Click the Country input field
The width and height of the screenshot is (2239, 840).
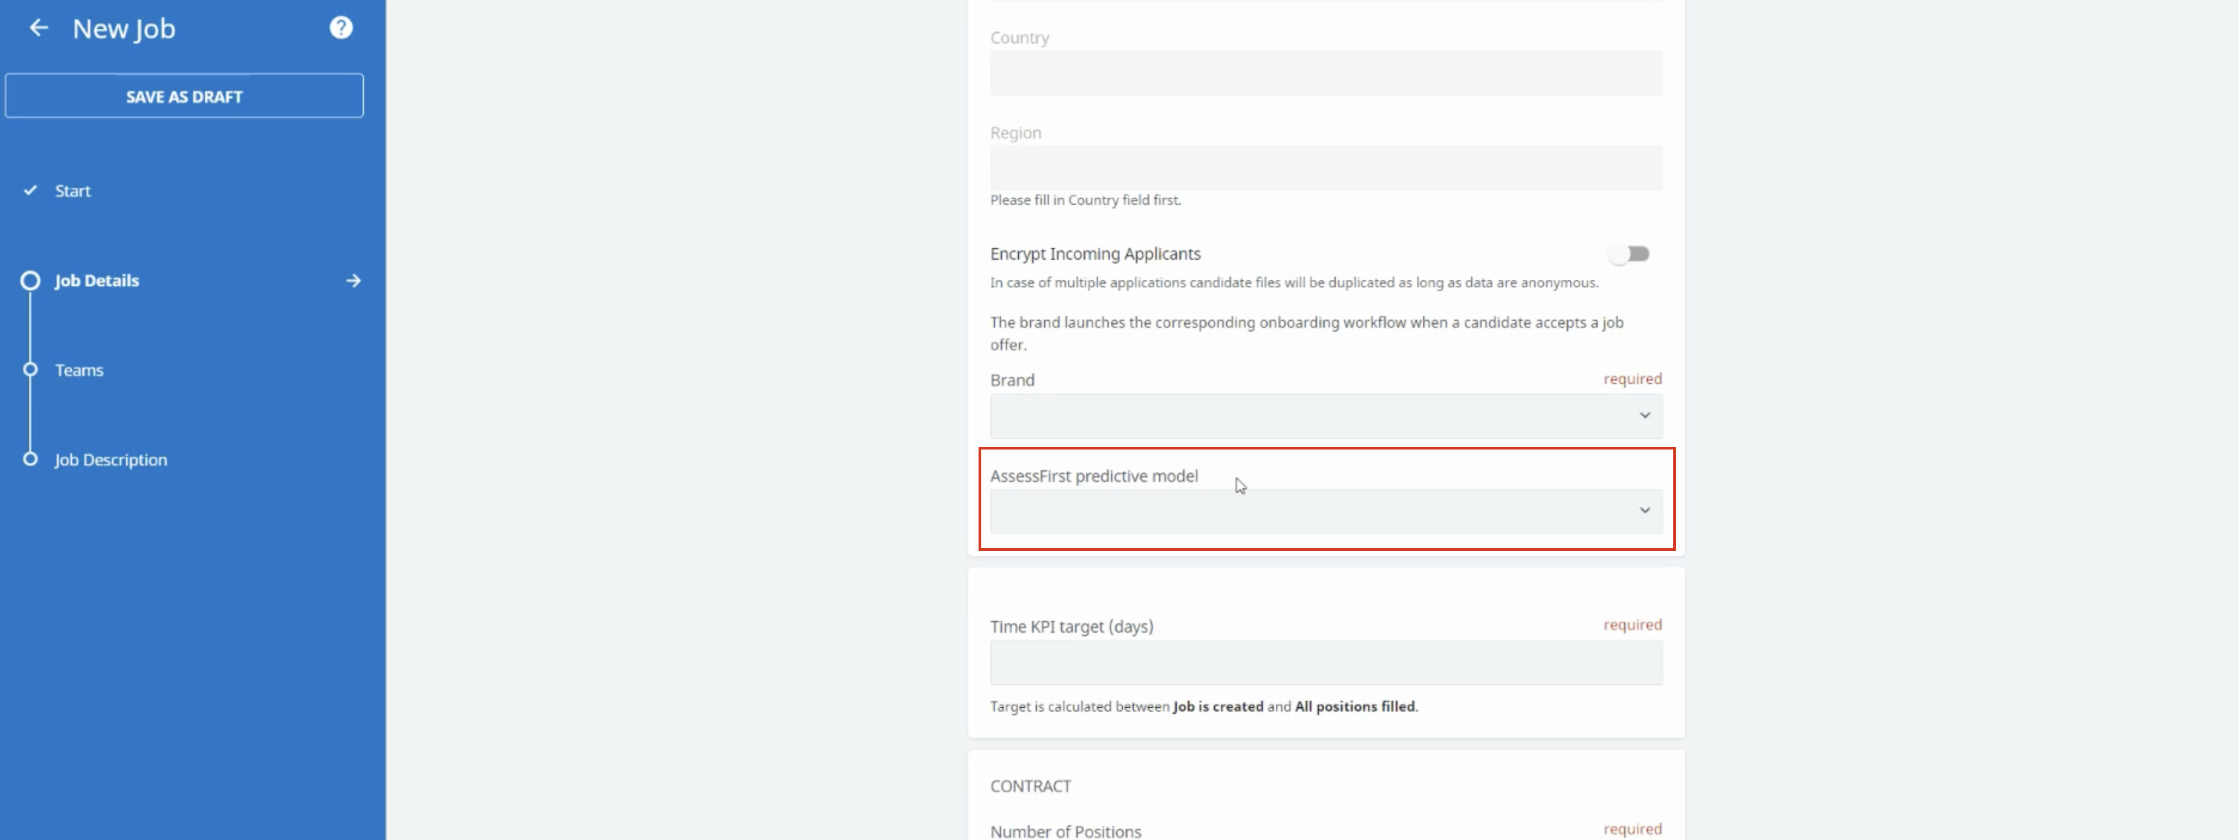(x=1326, y=73)
